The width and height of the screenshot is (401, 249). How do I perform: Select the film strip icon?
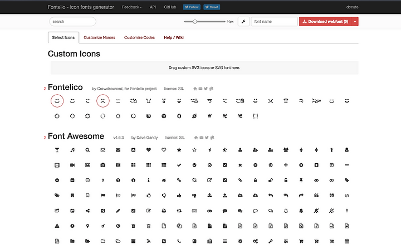coord(57,165)
